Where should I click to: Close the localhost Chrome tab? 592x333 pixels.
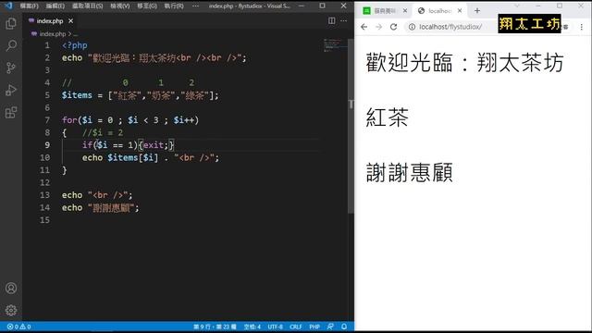[x=460, y=11]
